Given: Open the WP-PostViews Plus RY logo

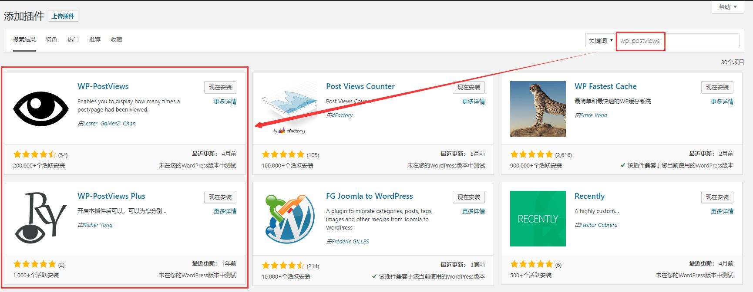Looking at the screenshot, I should [41, 218].
